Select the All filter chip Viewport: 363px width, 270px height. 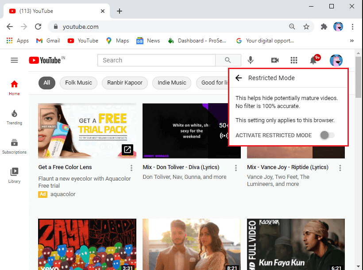(x=47, y=83)
